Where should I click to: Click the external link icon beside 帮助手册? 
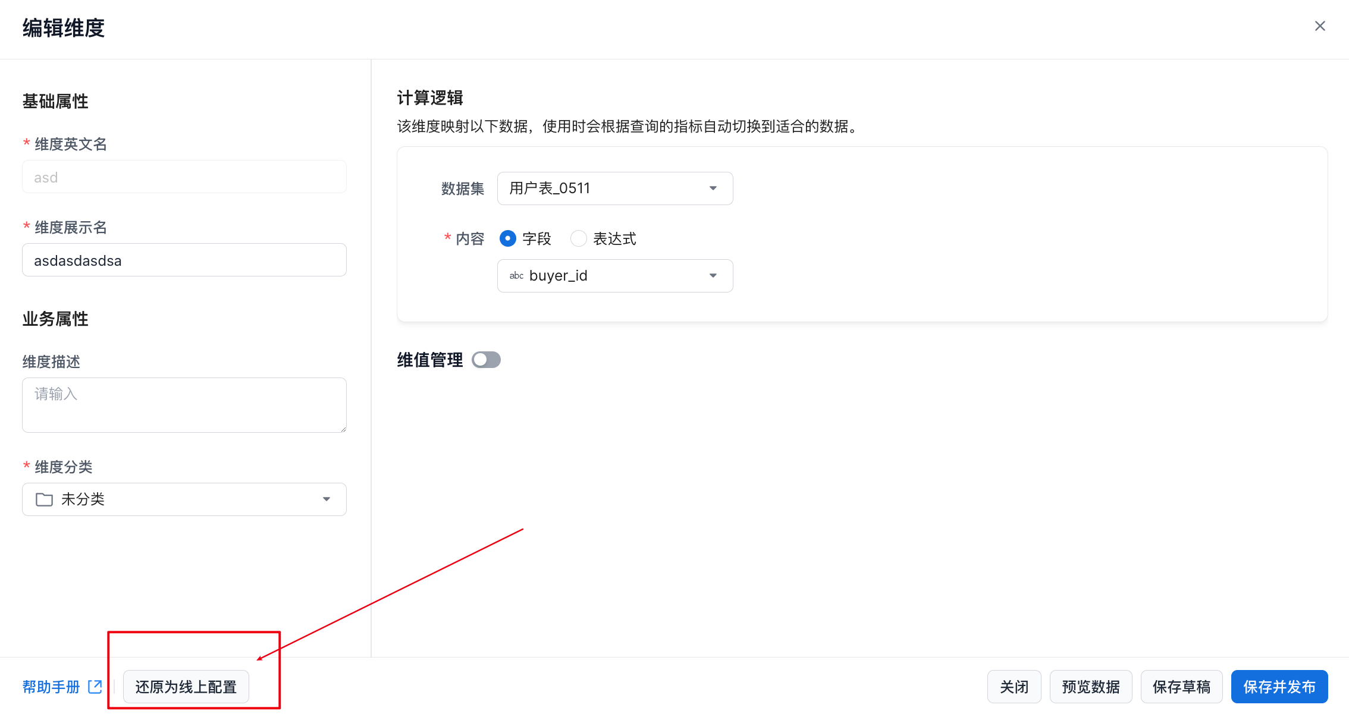95,687
